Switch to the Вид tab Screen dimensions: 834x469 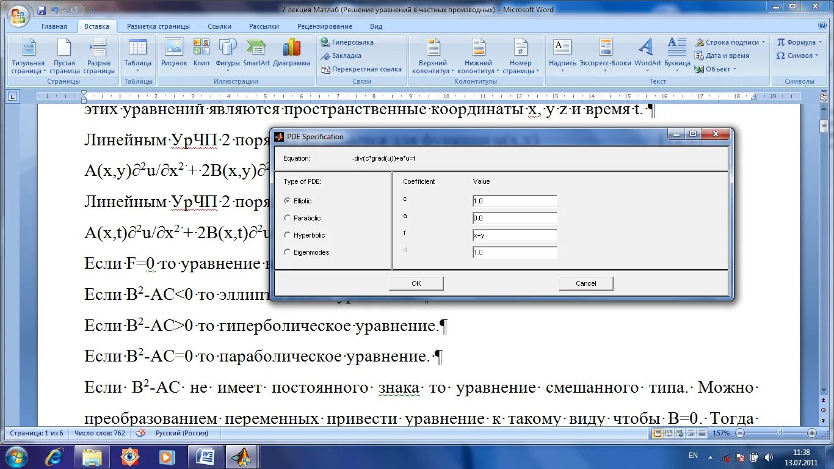[376, 26]
